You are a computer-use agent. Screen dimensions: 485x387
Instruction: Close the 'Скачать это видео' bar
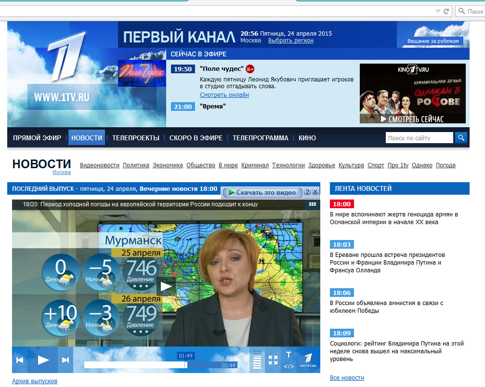pos(315,192)
